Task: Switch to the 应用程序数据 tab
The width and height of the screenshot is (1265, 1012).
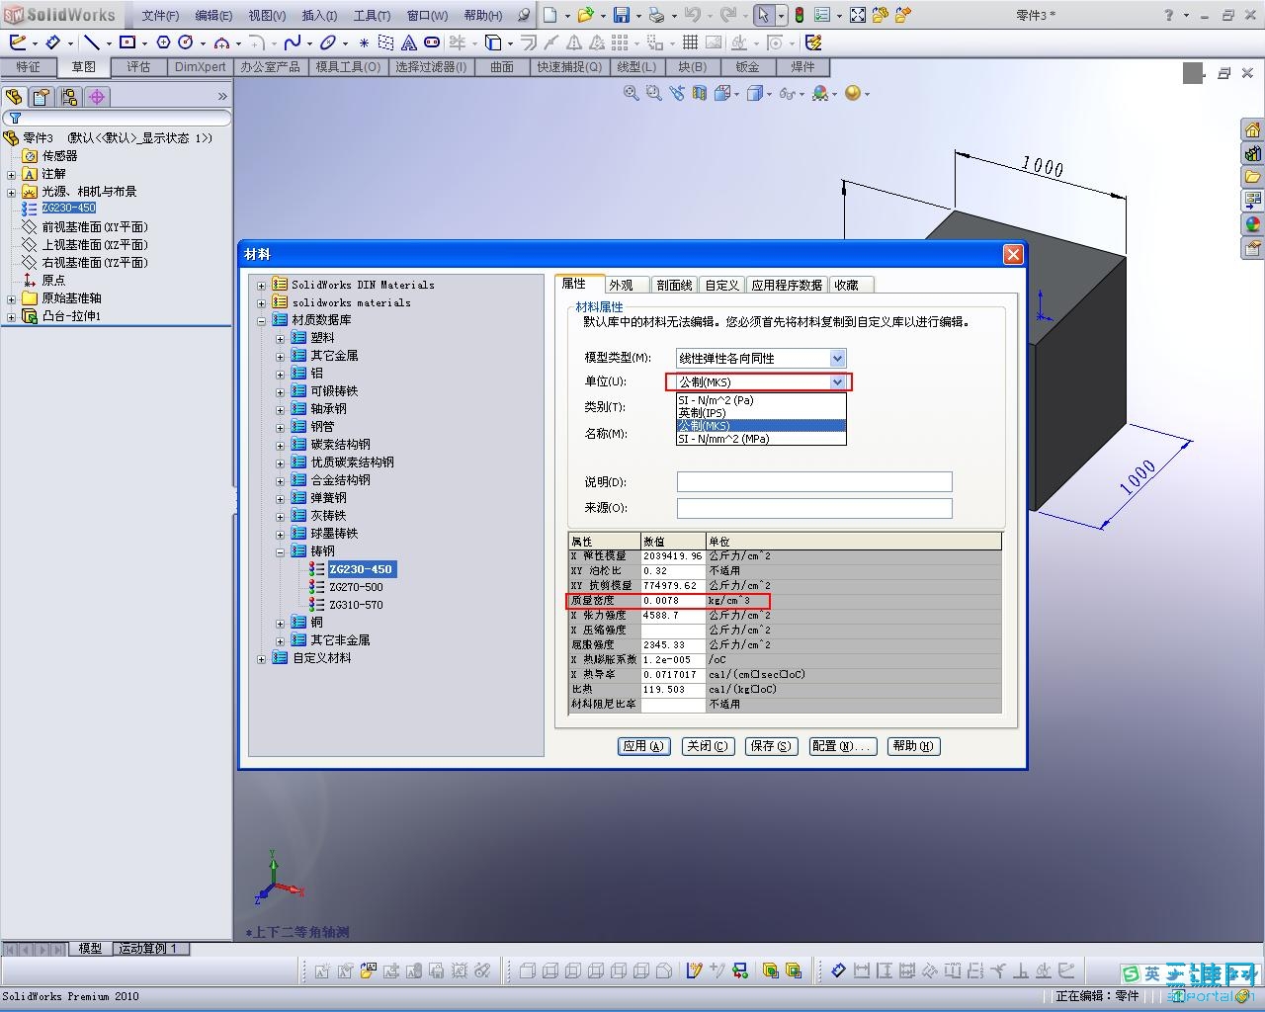Action: click(x=787, y=285)
